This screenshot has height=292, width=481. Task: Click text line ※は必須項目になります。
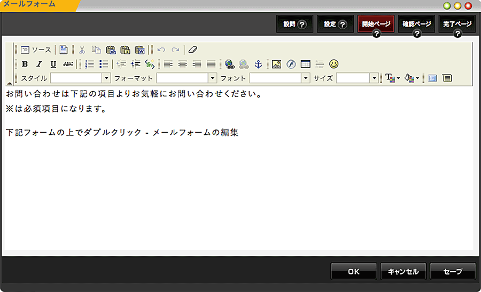(56, 109)
